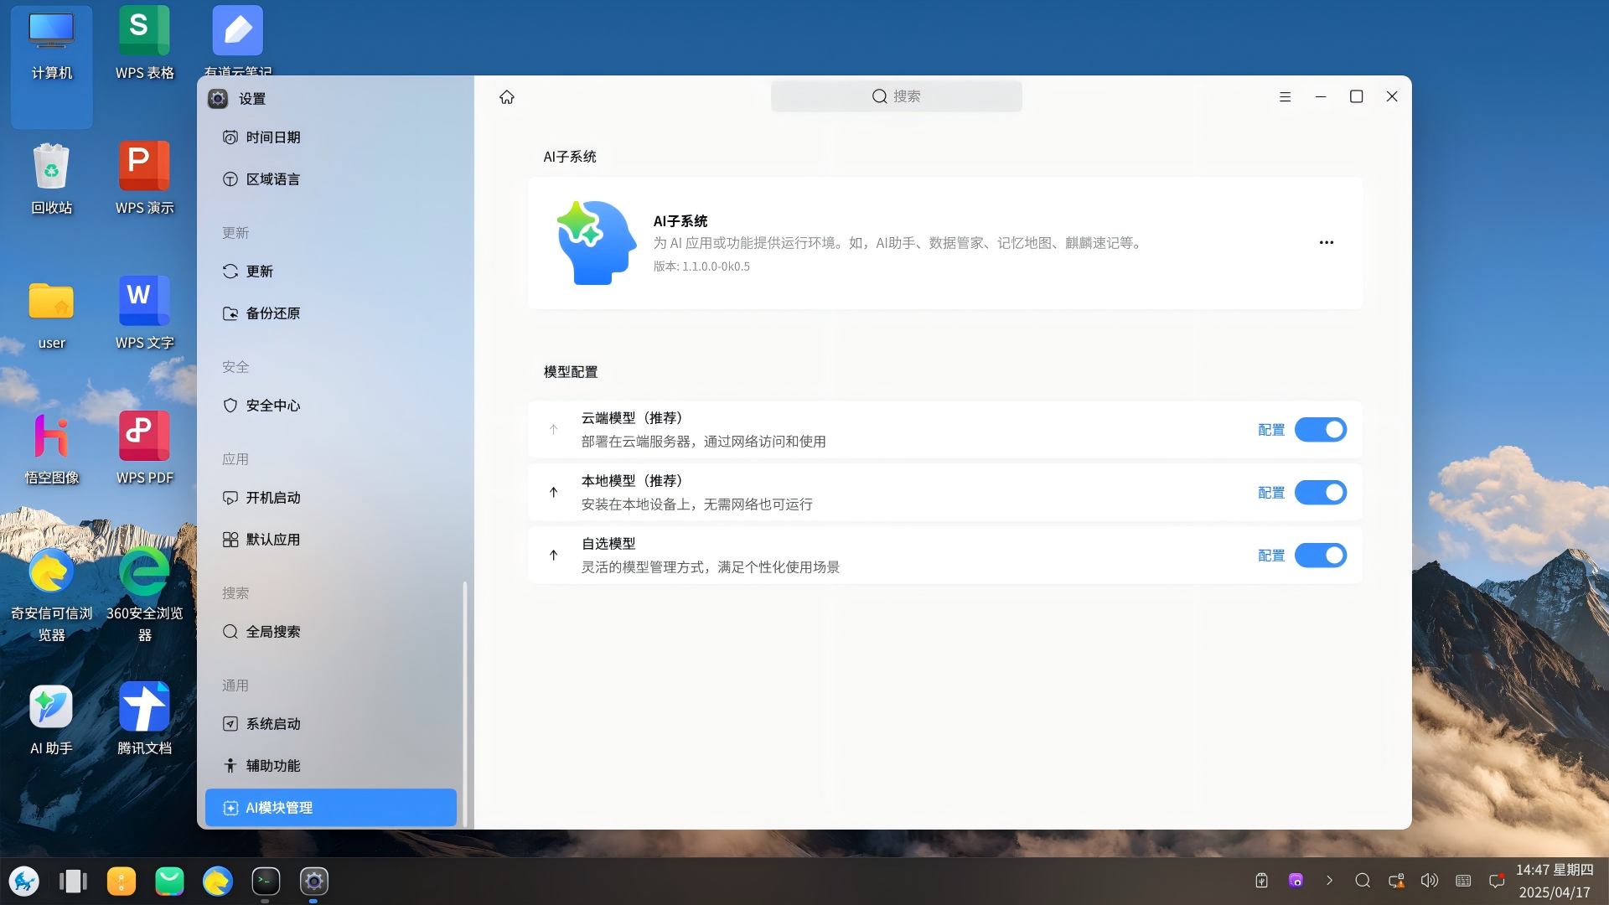The height and width of the screenshot is (905, 1609).
Task: Click 配置 link for 本地模型
Action: (x=1271, y=493)
